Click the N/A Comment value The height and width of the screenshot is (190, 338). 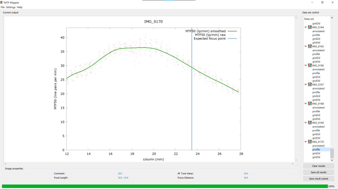click(120, 174)
